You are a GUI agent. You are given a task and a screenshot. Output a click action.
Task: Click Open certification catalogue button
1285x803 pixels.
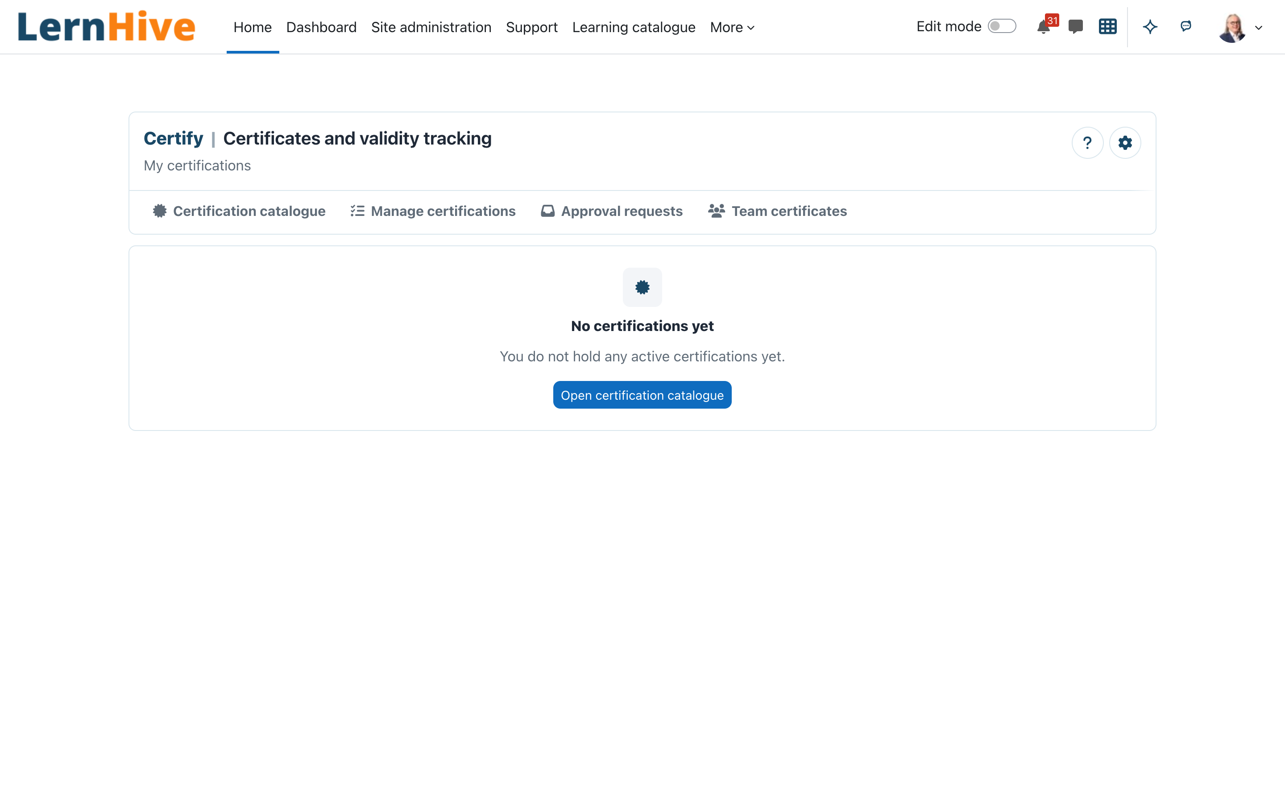tap(642, 395)
